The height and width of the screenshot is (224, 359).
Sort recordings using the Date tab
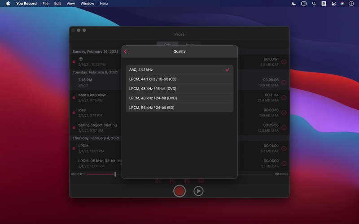point(167,44)
